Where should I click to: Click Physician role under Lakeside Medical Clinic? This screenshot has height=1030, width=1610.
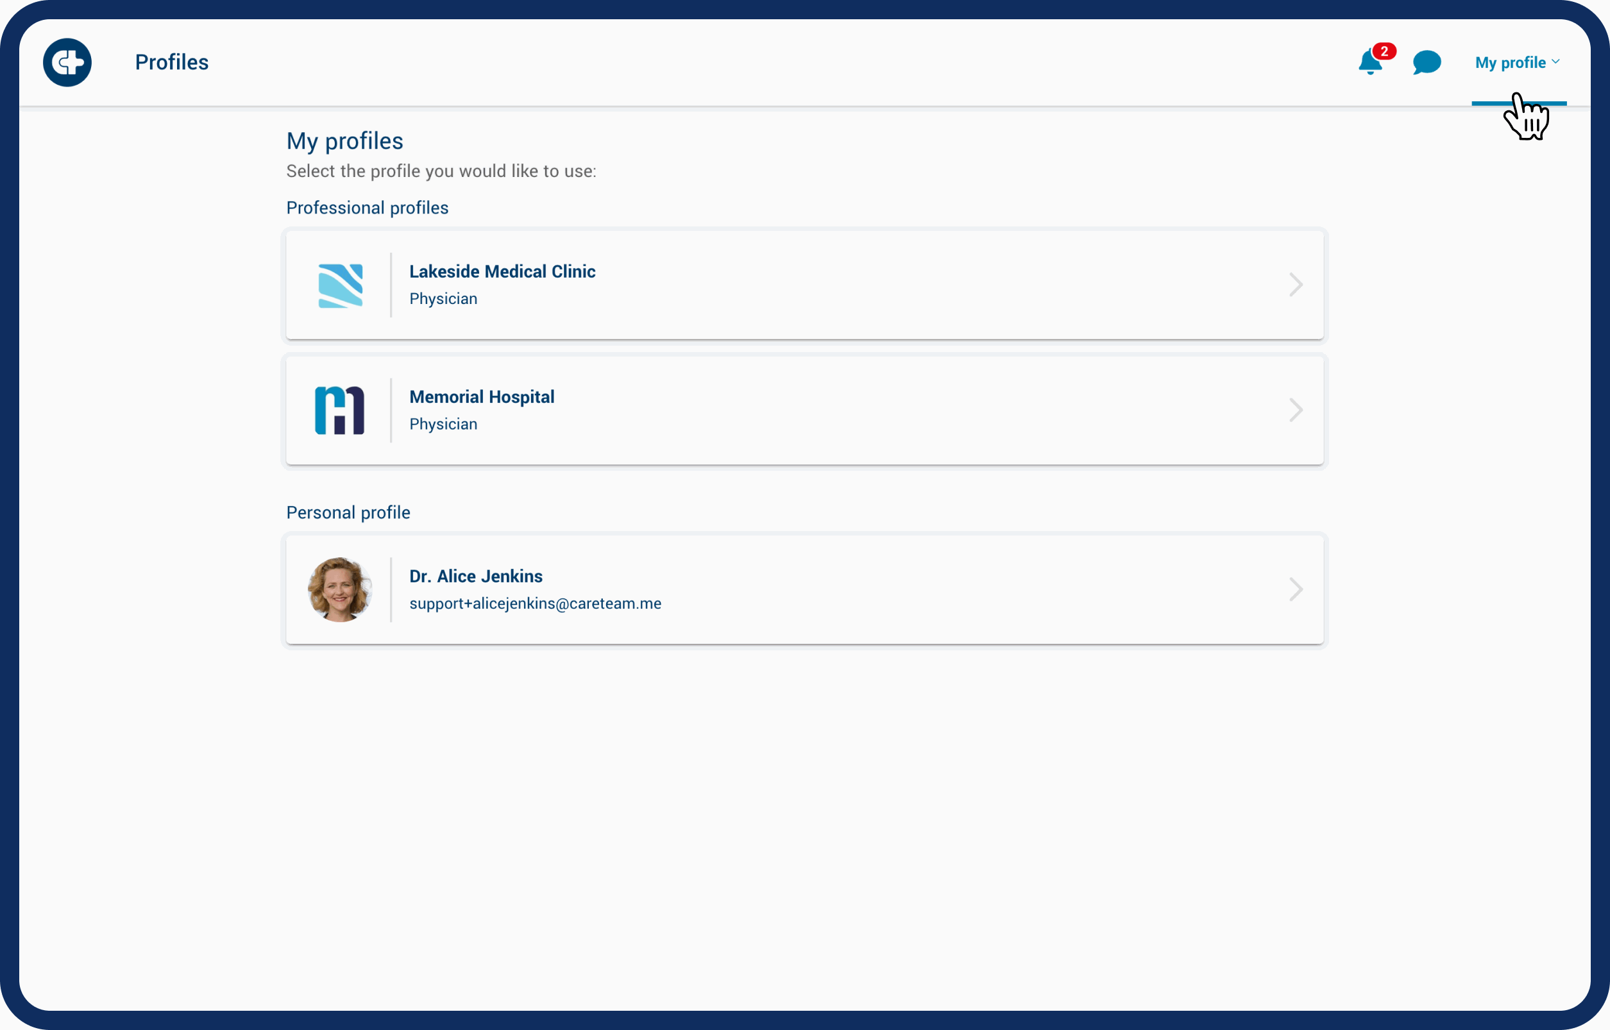pyautogui.click(x=443, y=299)
